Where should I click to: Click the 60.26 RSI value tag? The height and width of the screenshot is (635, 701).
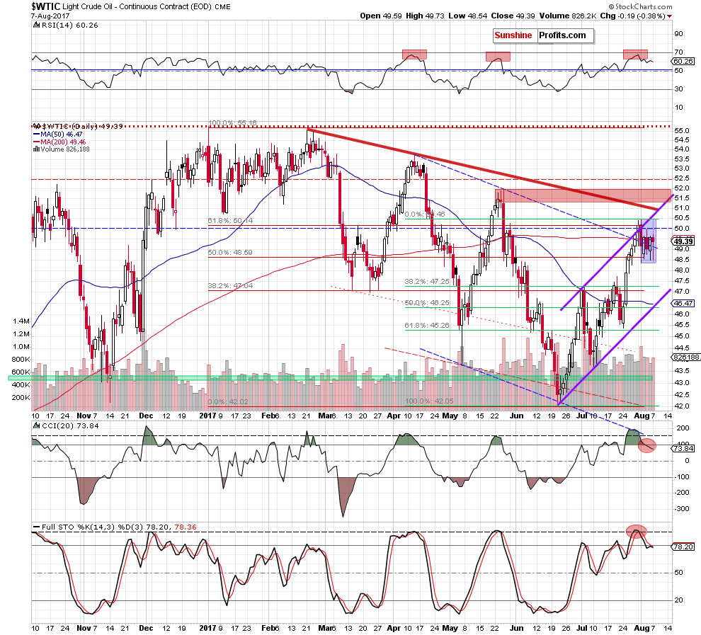[683, 61]
